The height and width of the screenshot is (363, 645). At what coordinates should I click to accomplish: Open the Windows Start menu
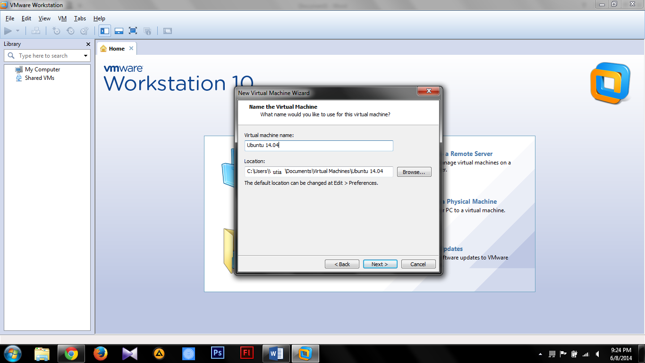click(x=12, y=353)
